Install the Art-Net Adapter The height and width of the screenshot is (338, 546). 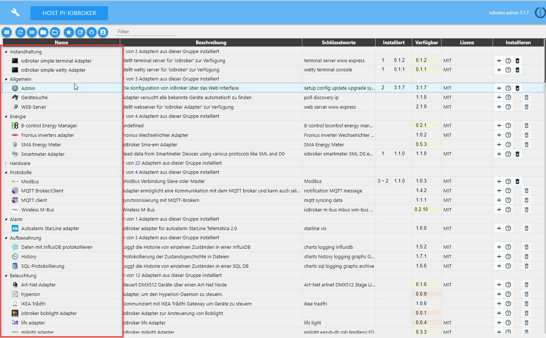499,285
